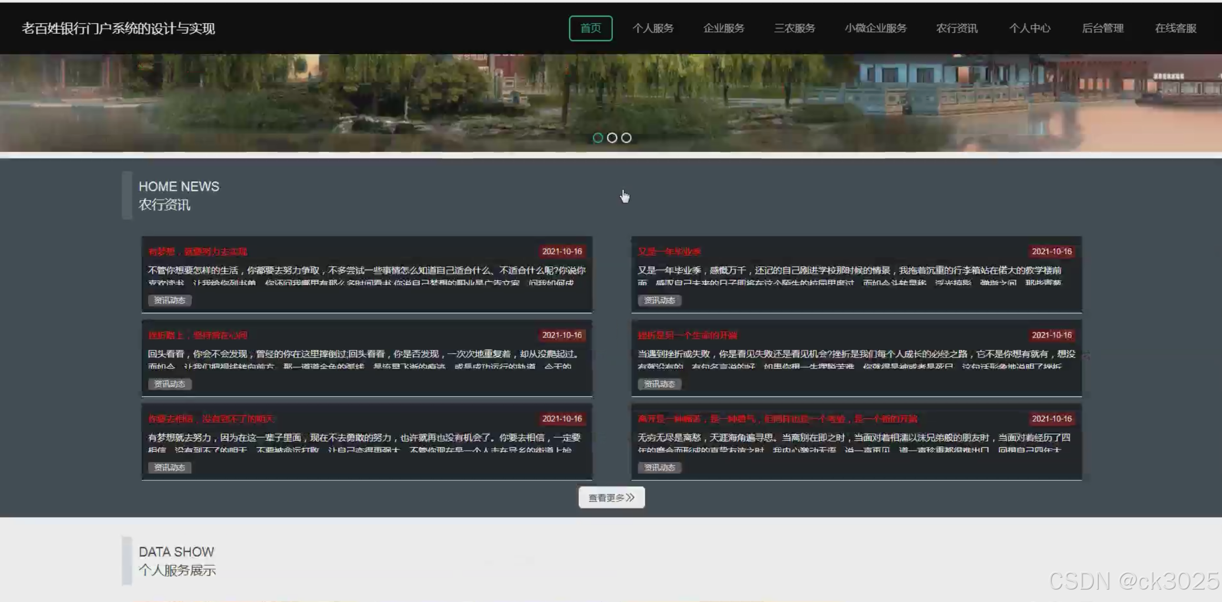Screen dimensions: 1222x602
Task: Switch to the third banner slide dot
Action: (626, 138)
